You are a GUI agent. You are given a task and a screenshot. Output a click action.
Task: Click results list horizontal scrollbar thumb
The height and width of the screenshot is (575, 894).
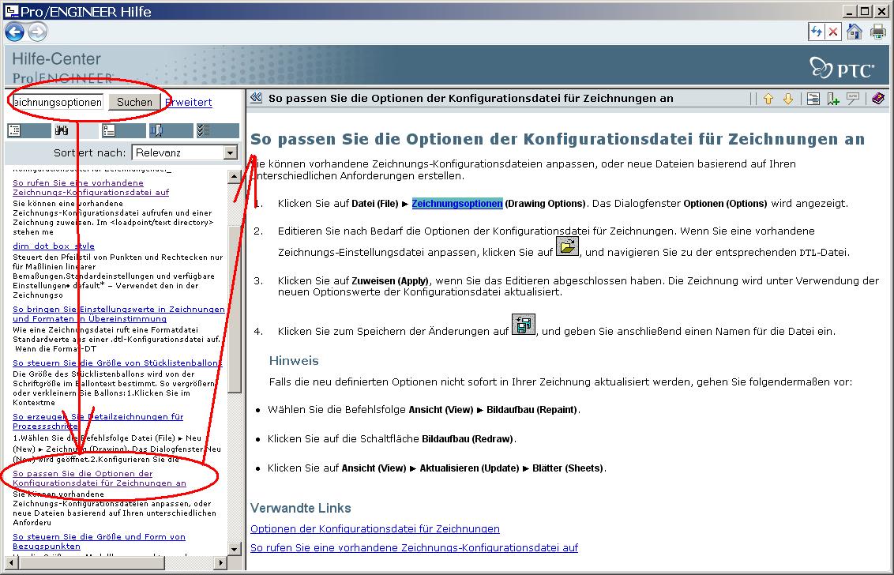(x=91, y=562)
